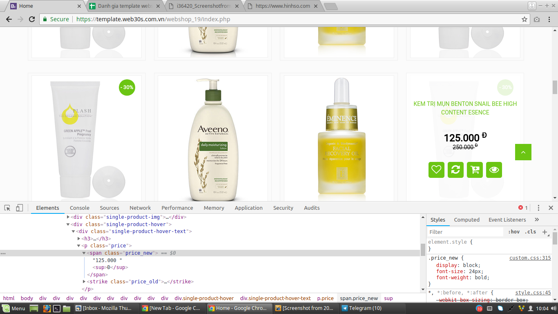This screenshot has width=558, height=314.
Task: Open the Sources tab in DevTools
Action: coord(109,208)
